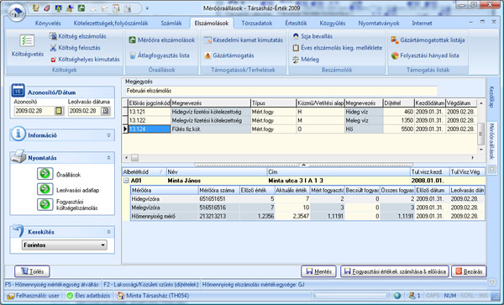Click the users icon in status bar
The height and width of the screenshot is (305, 504).
[x=412, y=296]
